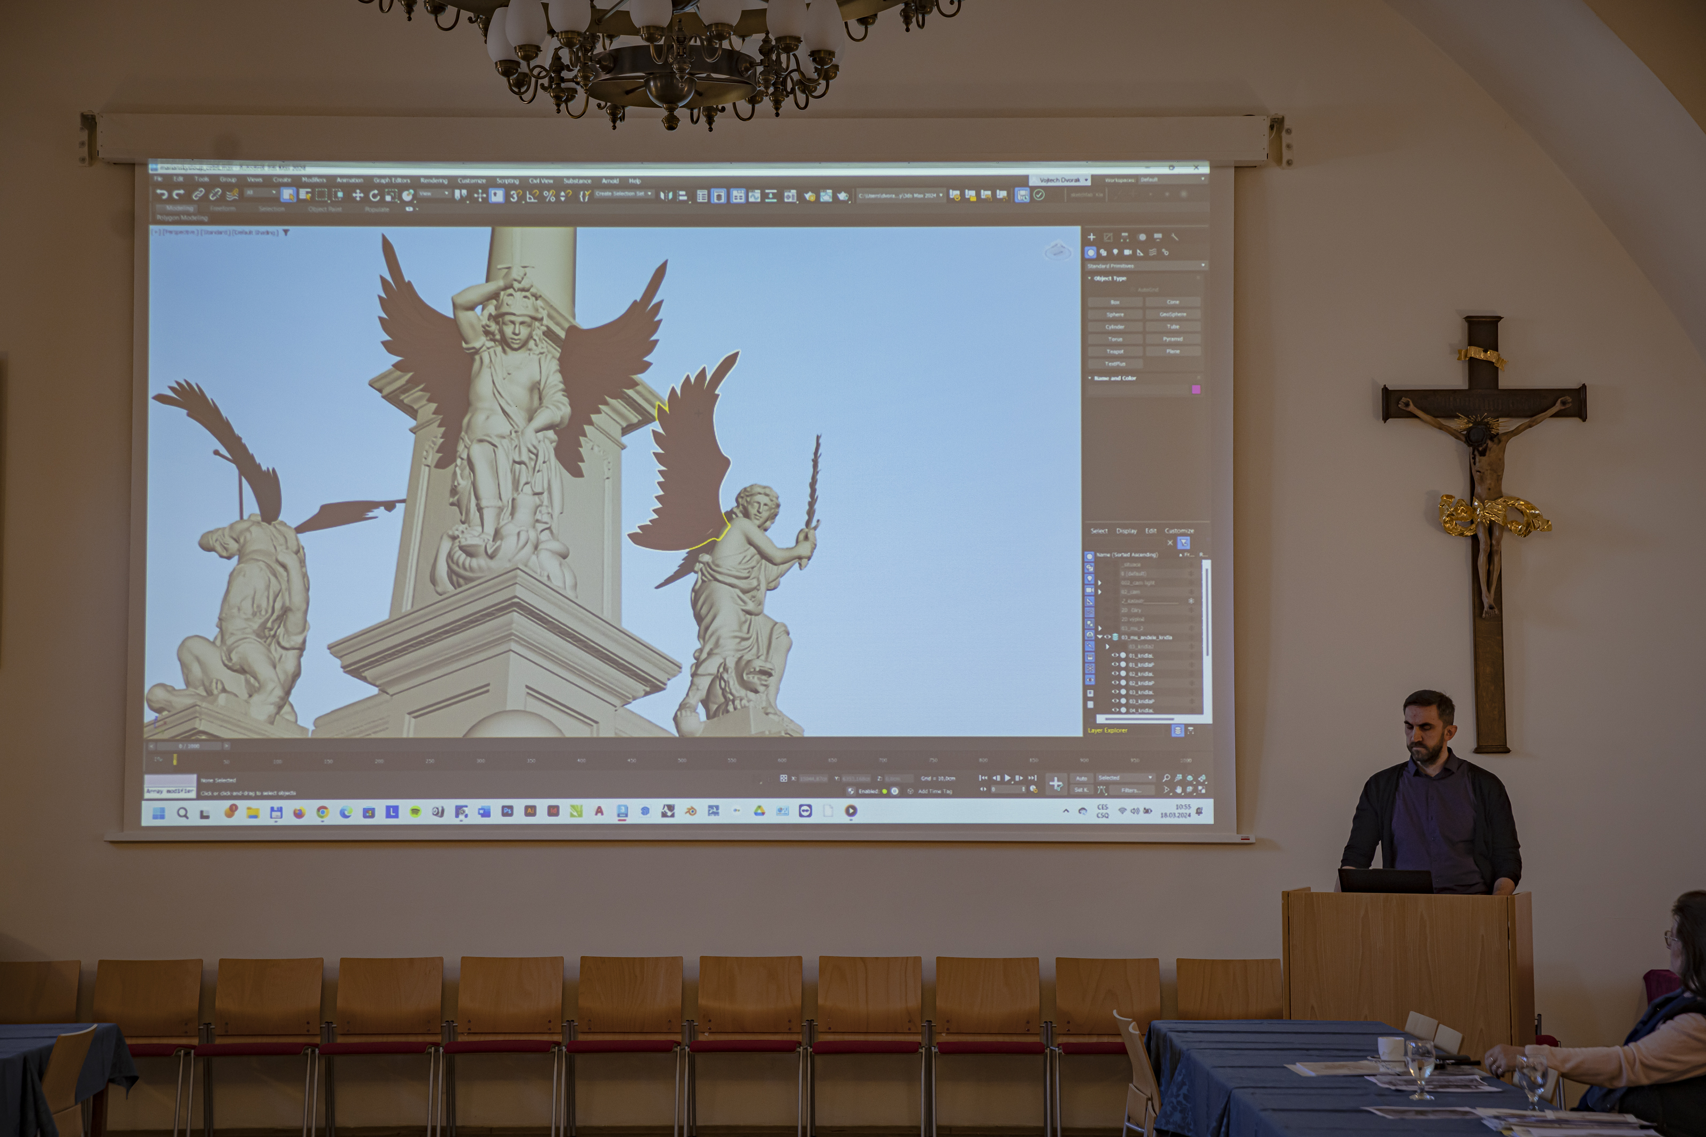The width and height of the screenshot is (1706, 1137).
Task: Click the time slider at 0 / 1000
Action: pyautogui.click(x=189, y=746)
